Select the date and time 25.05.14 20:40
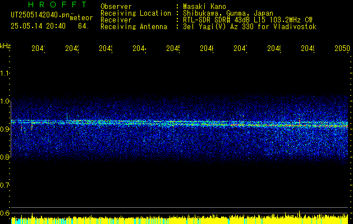Viewport: 353px width, 224px height. tap(38, 26)
